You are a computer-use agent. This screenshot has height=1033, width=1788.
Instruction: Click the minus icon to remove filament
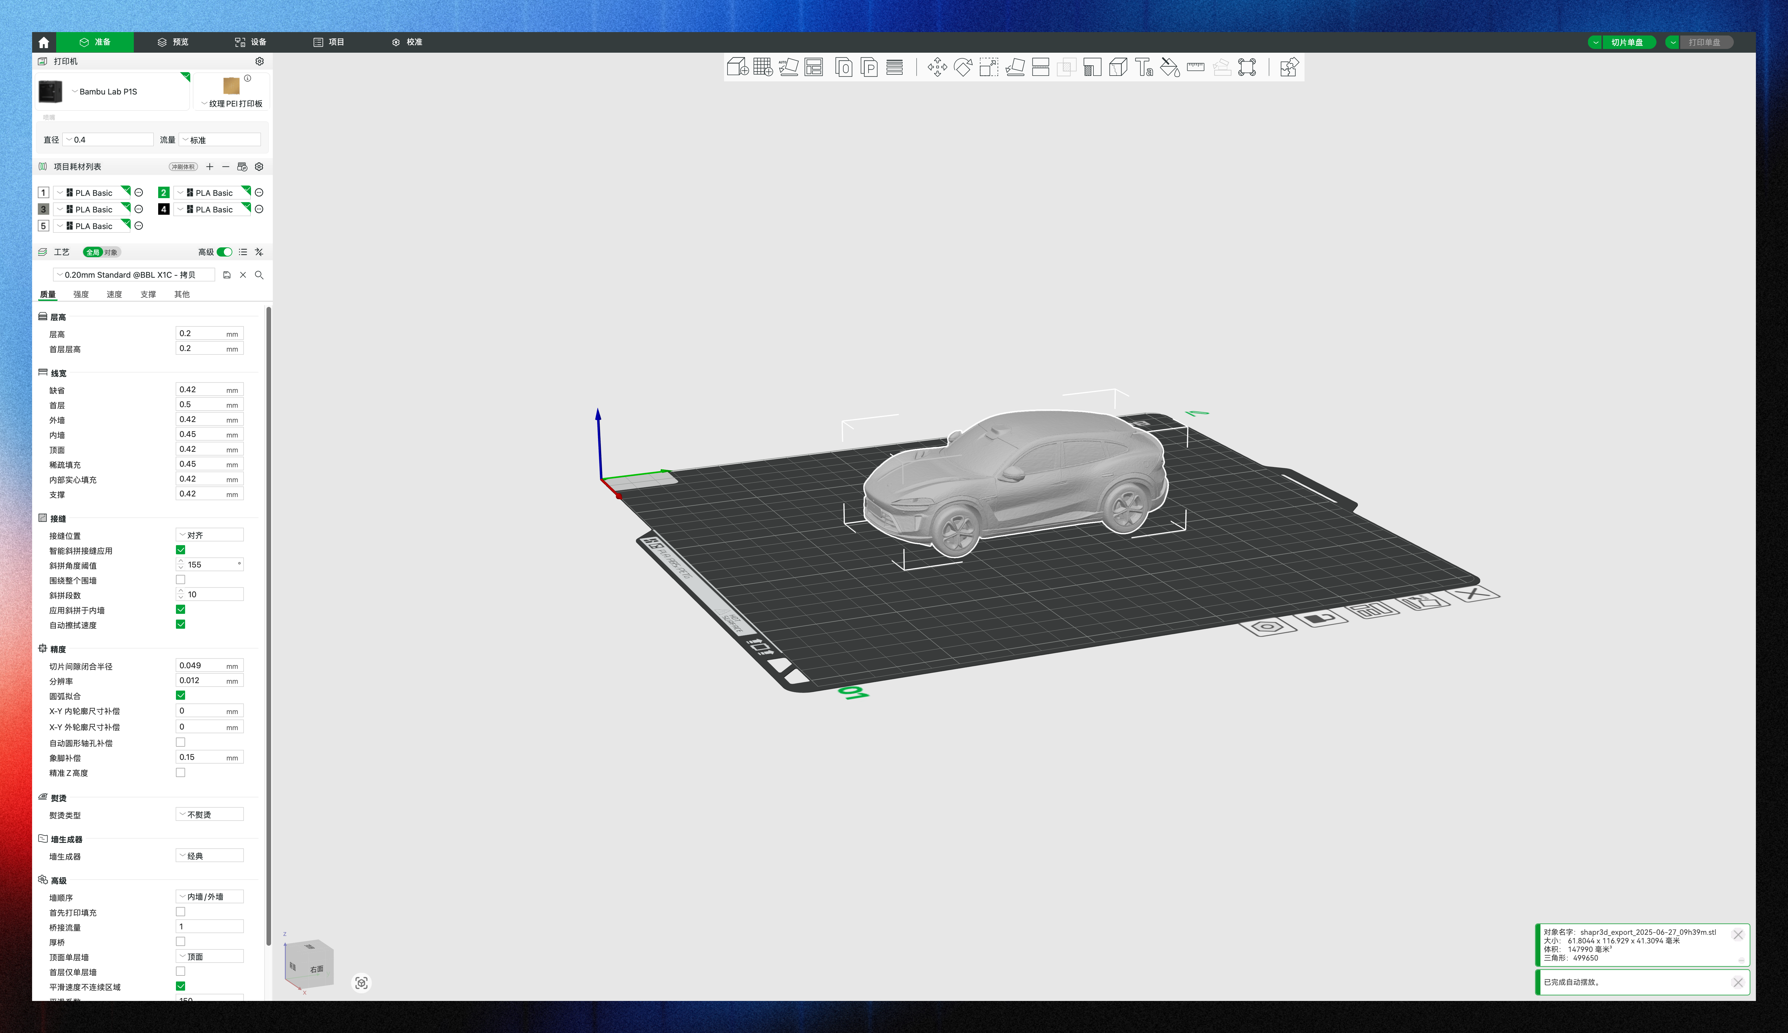click(x=226, y=167)
